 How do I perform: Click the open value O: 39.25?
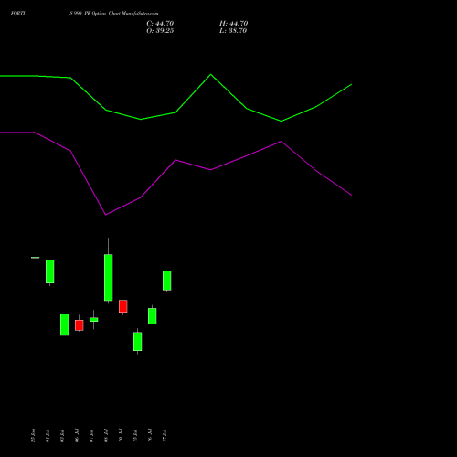point(160,31)
